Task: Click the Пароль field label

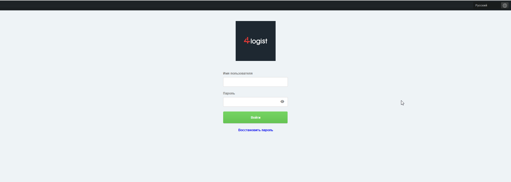Action: click(x=229, y=93)
